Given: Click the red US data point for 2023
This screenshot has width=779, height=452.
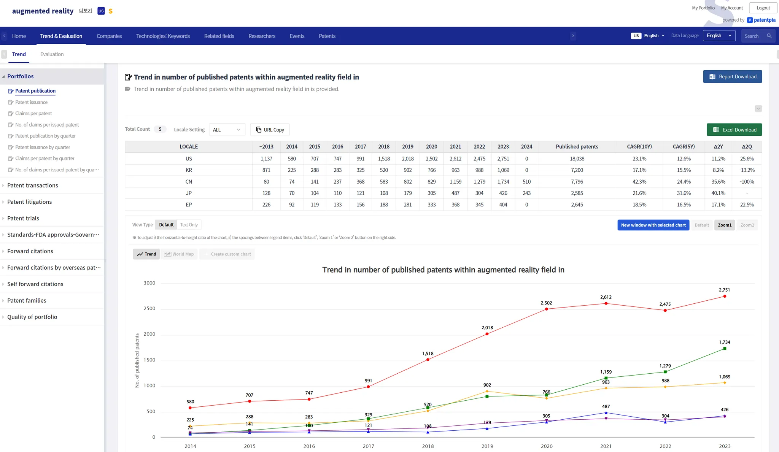Looking at the screenshot, I should pyautogui.click(x=725, y=296).
